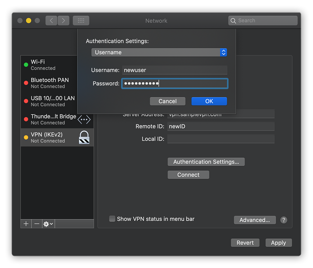Click the back navigation arrow
The height and width of the screenshot is (268, 313).
click(51, 21)
